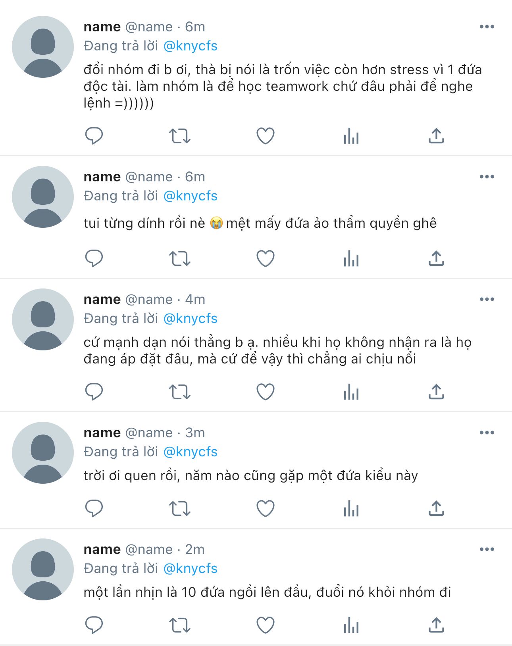Reply to the "cứ mạnh dạn nói thẳng" tweet

[94, 392]
